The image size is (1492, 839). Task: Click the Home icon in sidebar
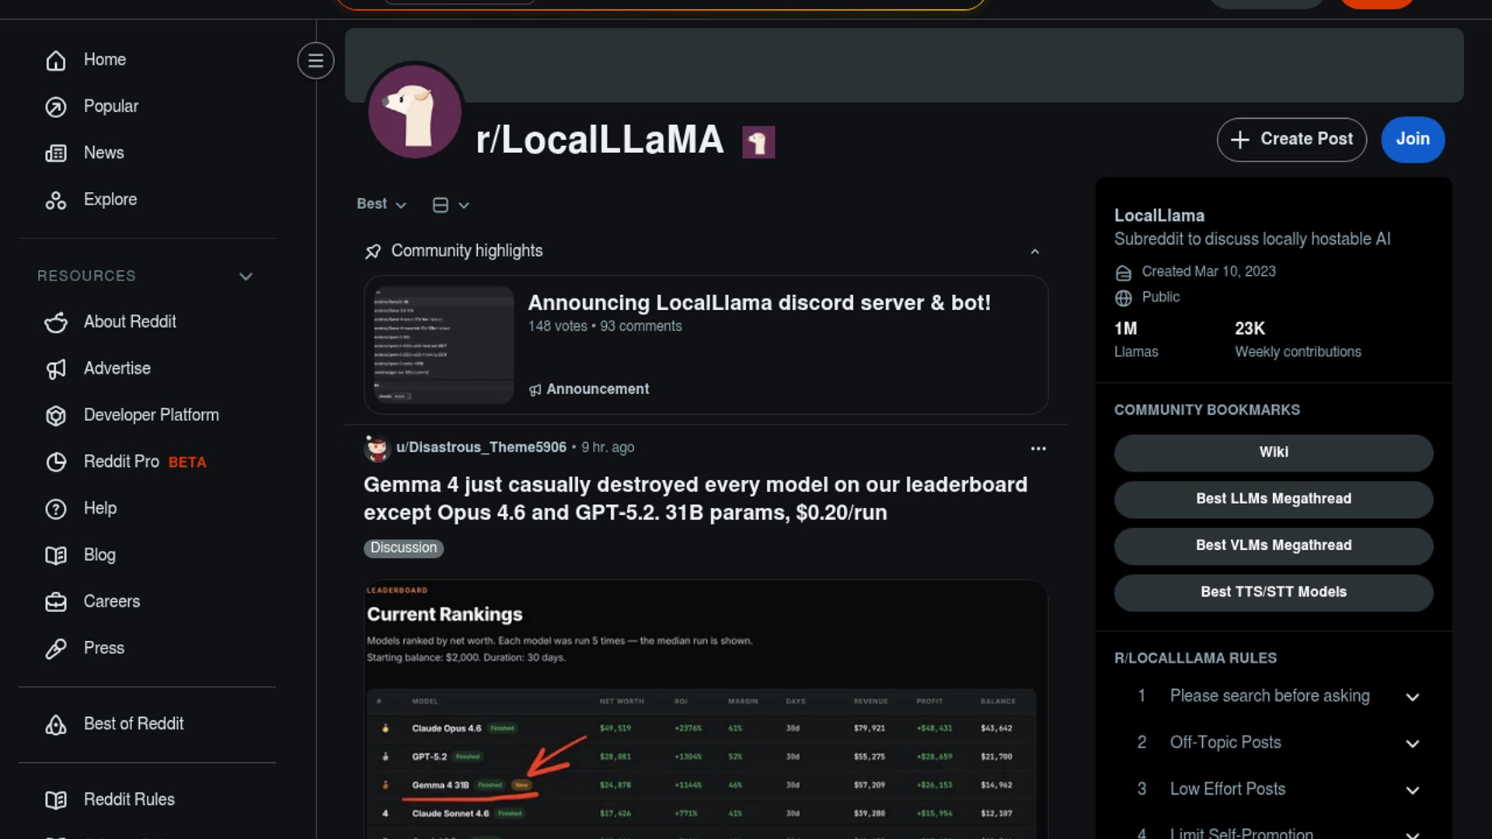coord(56,61)
